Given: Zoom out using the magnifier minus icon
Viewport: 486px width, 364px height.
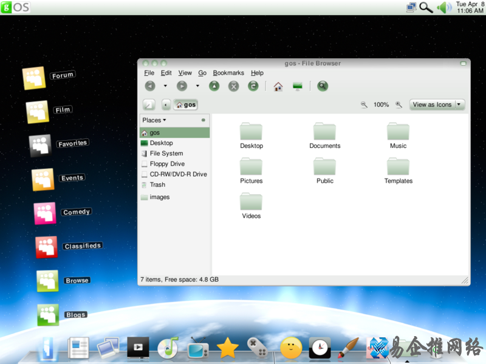Looking at the screenshot, I should [364, 104].
